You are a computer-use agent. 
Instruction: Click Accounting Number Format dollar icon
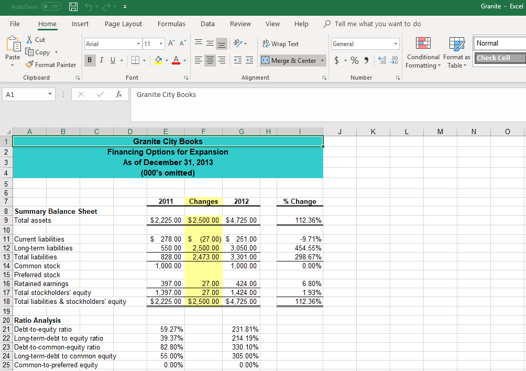pos(336,60)
